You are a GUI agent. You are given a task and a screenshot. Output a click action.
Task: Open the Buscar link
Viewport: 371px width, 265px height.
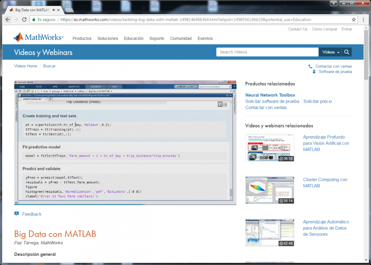click(x=49, y=66)
